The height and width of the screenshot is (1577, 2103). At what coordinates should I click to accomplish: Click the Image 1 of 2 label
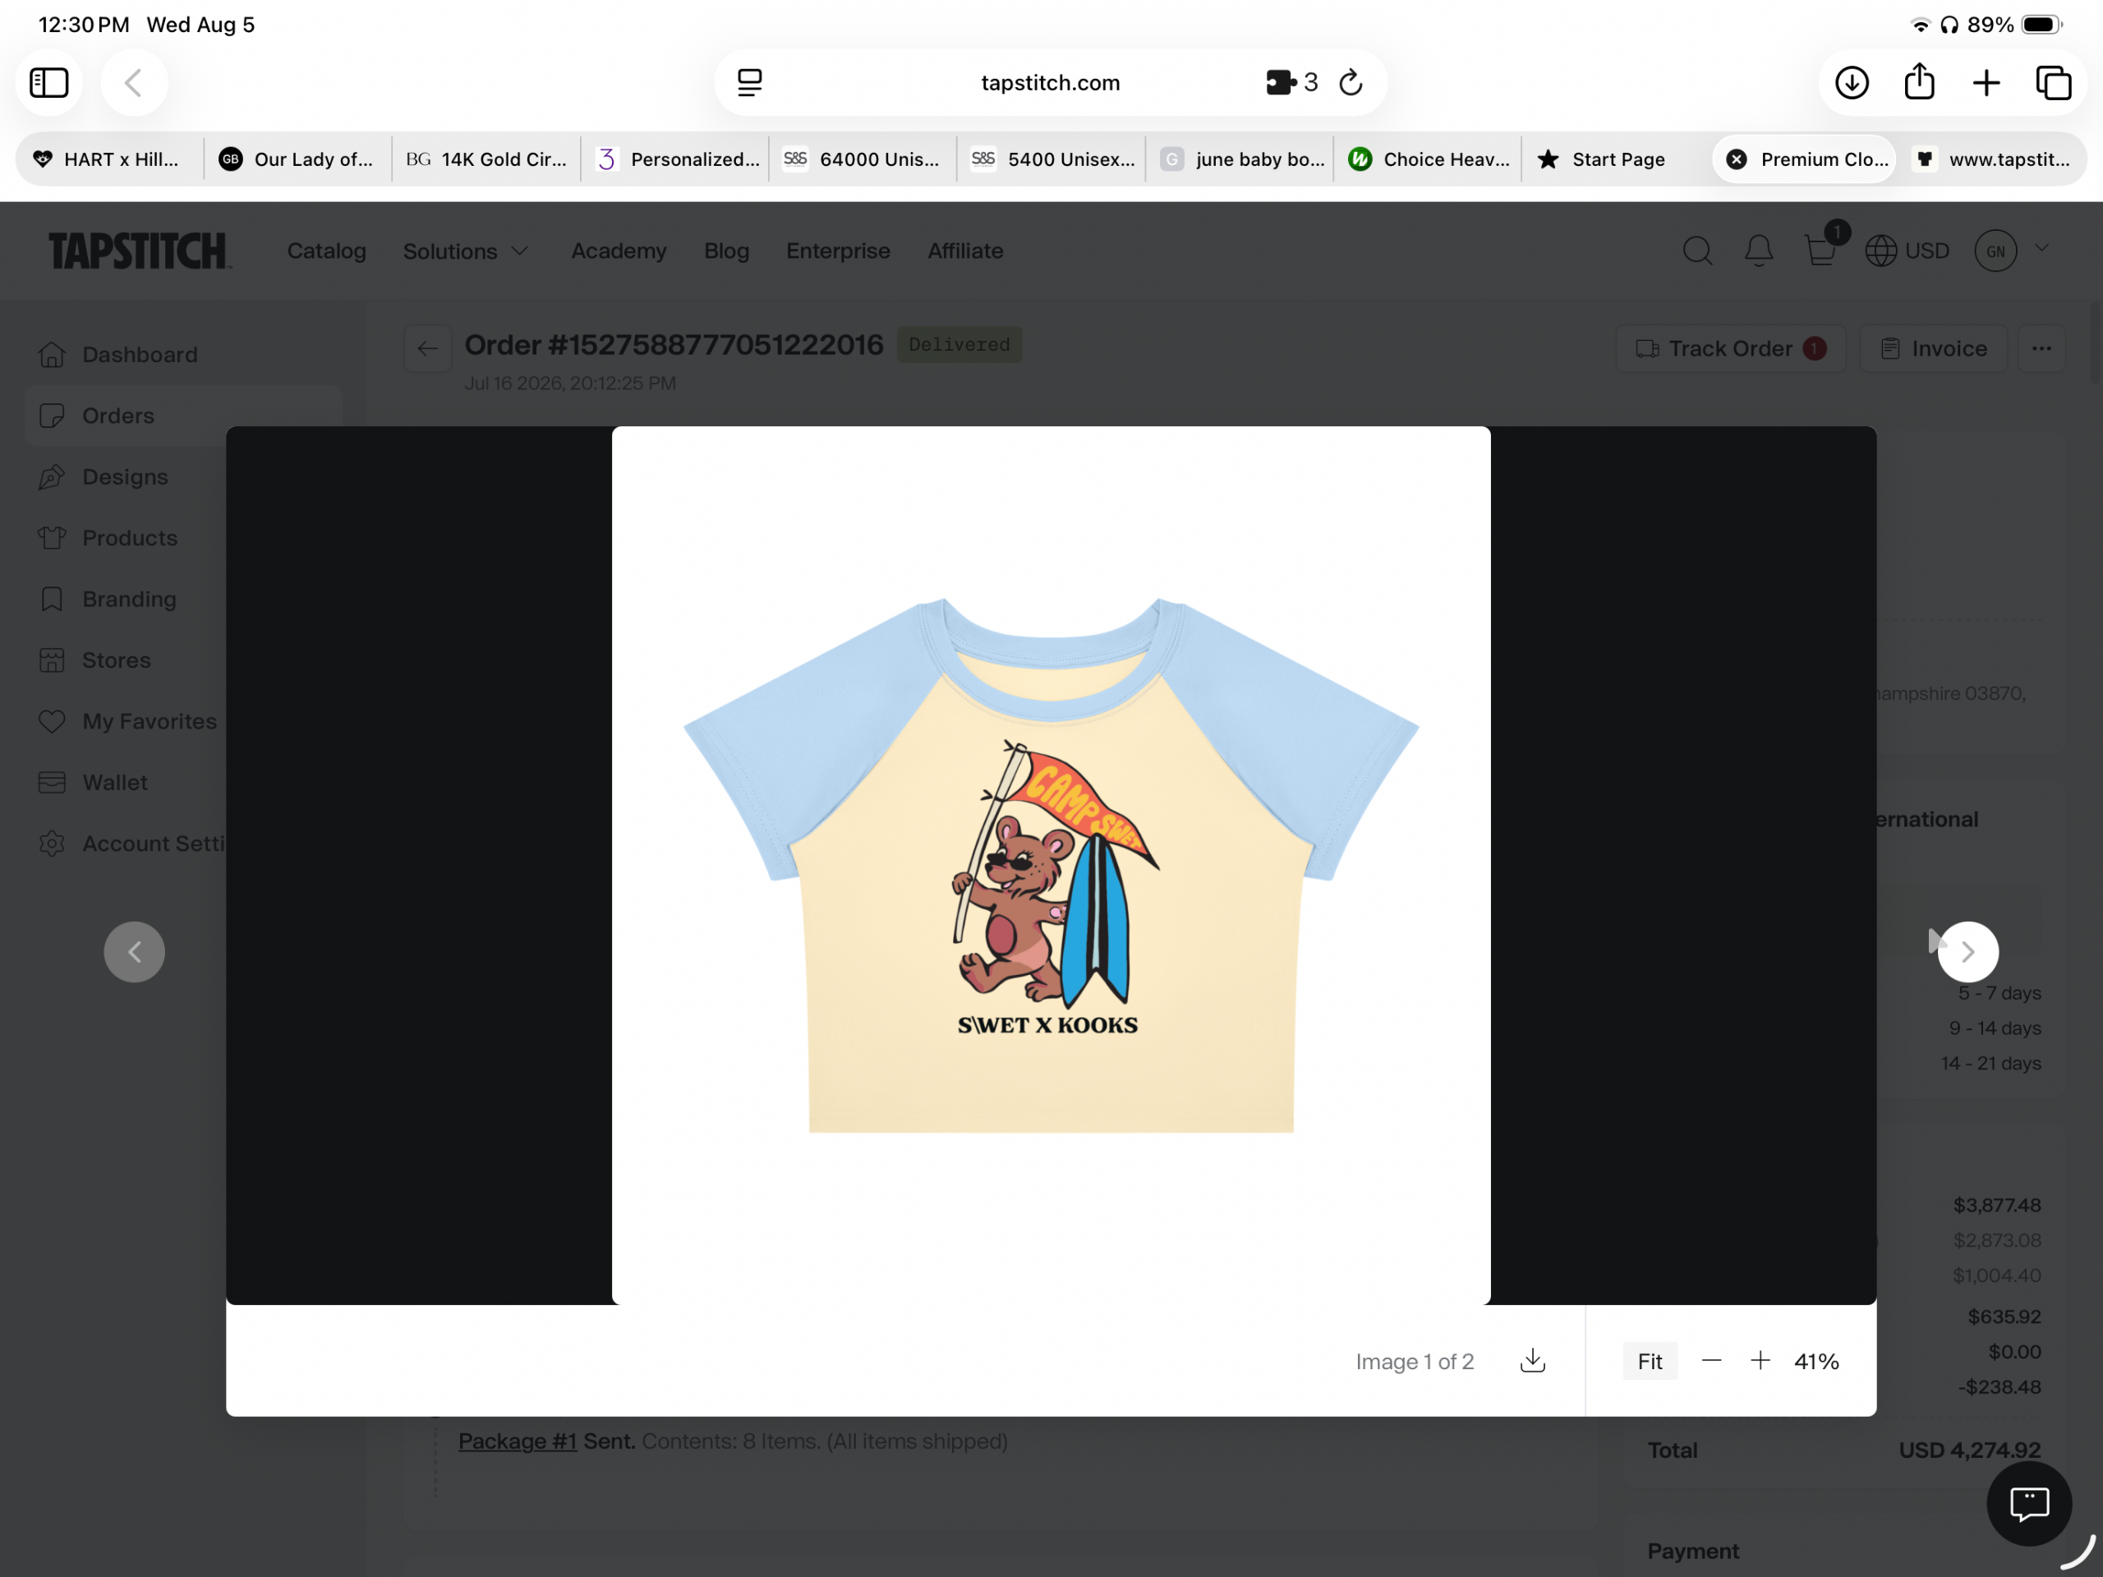point(1414,1361)
